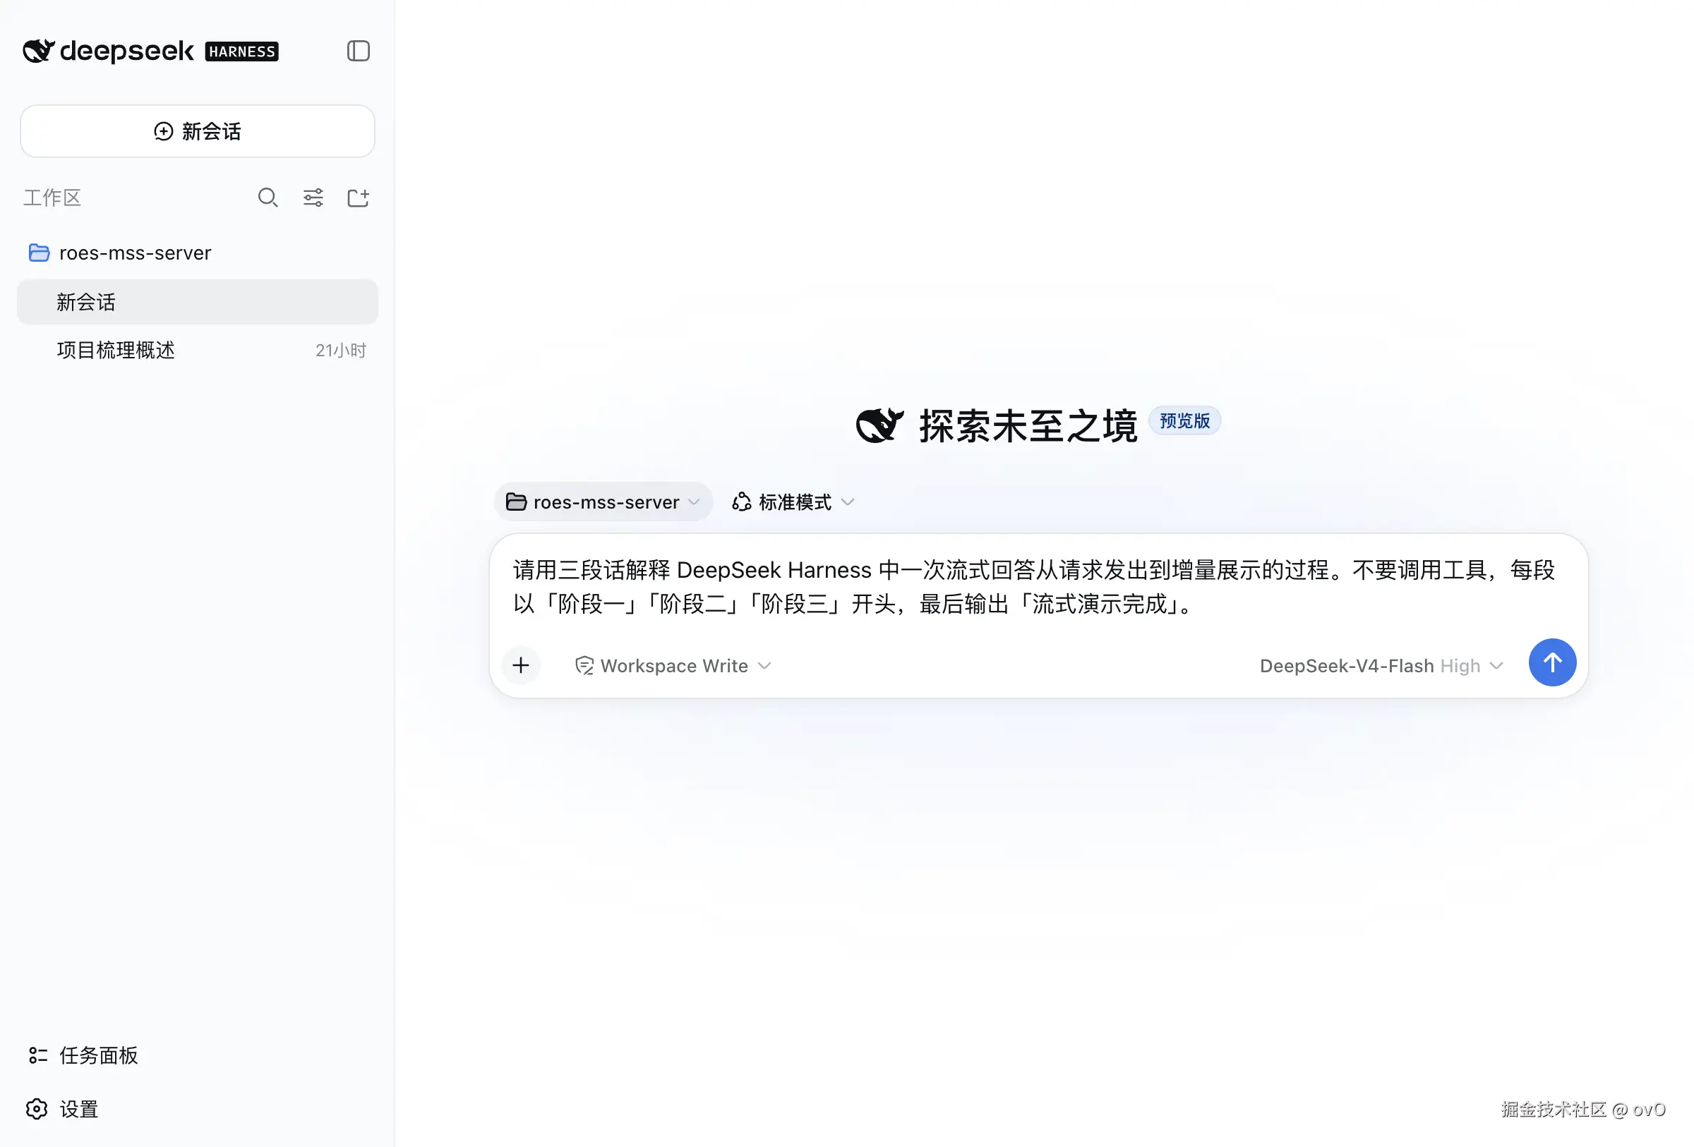Collapse the sidebar with the panel icon
Screen dimensions: 1694x1147
pos(358,51)
